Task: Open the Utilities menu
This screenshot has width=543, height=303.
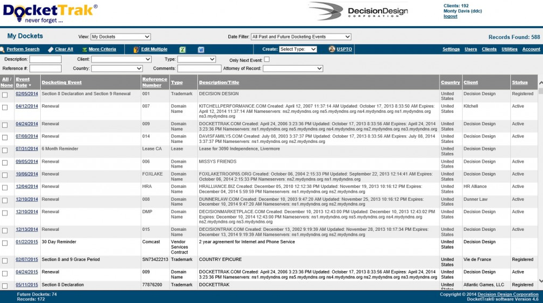Action: [509, 49]
